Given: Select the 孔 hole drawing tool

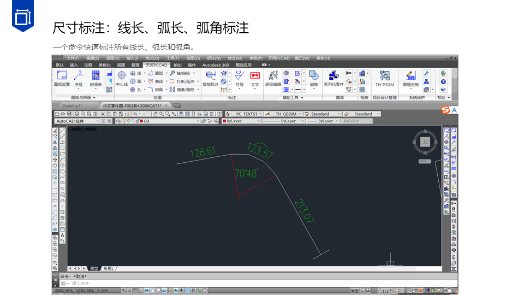Looking at the screenshot, I should (136, 90).
